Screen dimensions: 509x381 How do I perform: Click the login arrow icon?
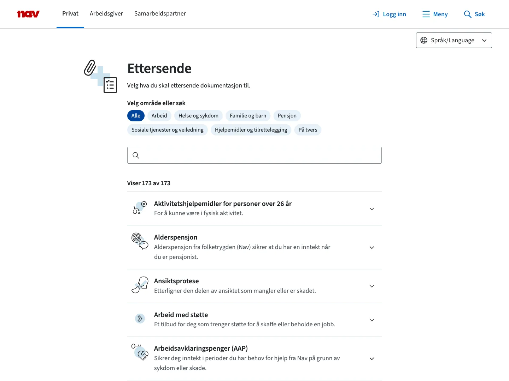pos(376,14)
